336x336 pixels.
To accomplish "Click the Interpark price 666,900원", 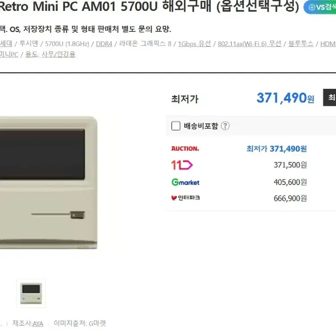I will click(x=290, y=198).
